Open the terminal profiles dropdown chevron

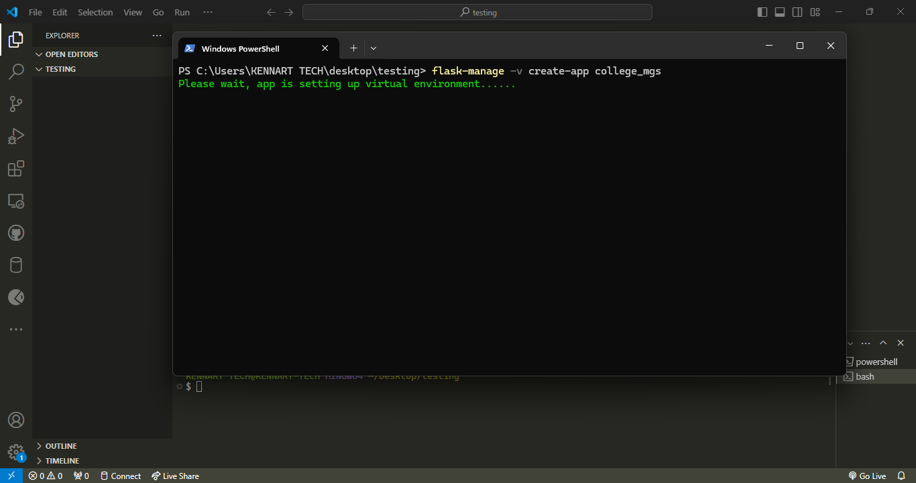pyautogui.click(x=374, y=48)
